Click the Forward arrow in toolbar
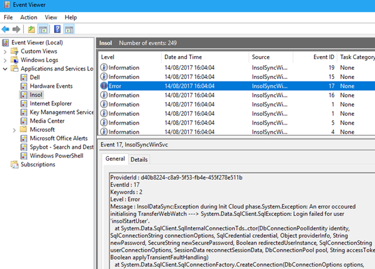Screen dimensions: 375x269 (x=16, y=29)
